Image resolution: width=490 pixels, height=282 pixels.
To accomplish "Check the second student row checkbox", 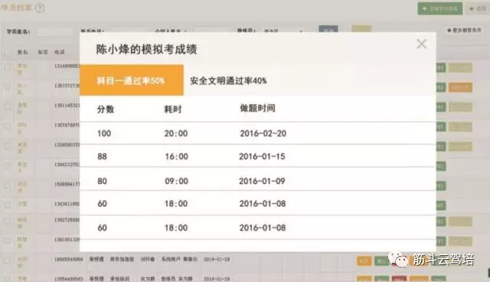I will 7,87.
